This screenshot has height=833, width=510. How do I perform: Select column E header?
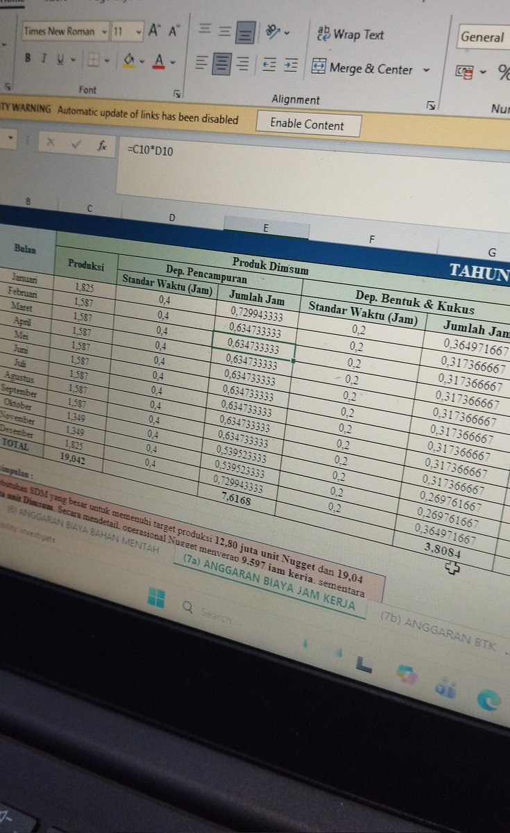point(266,228)
